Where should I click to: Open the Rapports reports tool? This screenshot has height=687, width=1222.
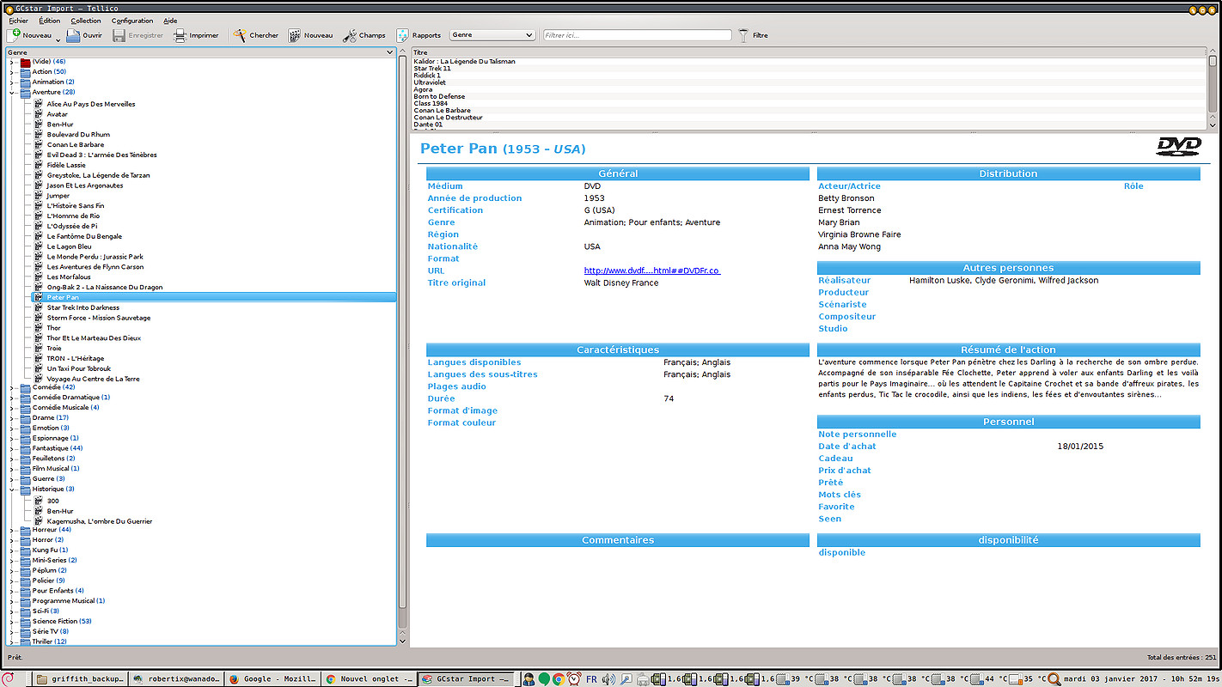(x=419, y=35)
